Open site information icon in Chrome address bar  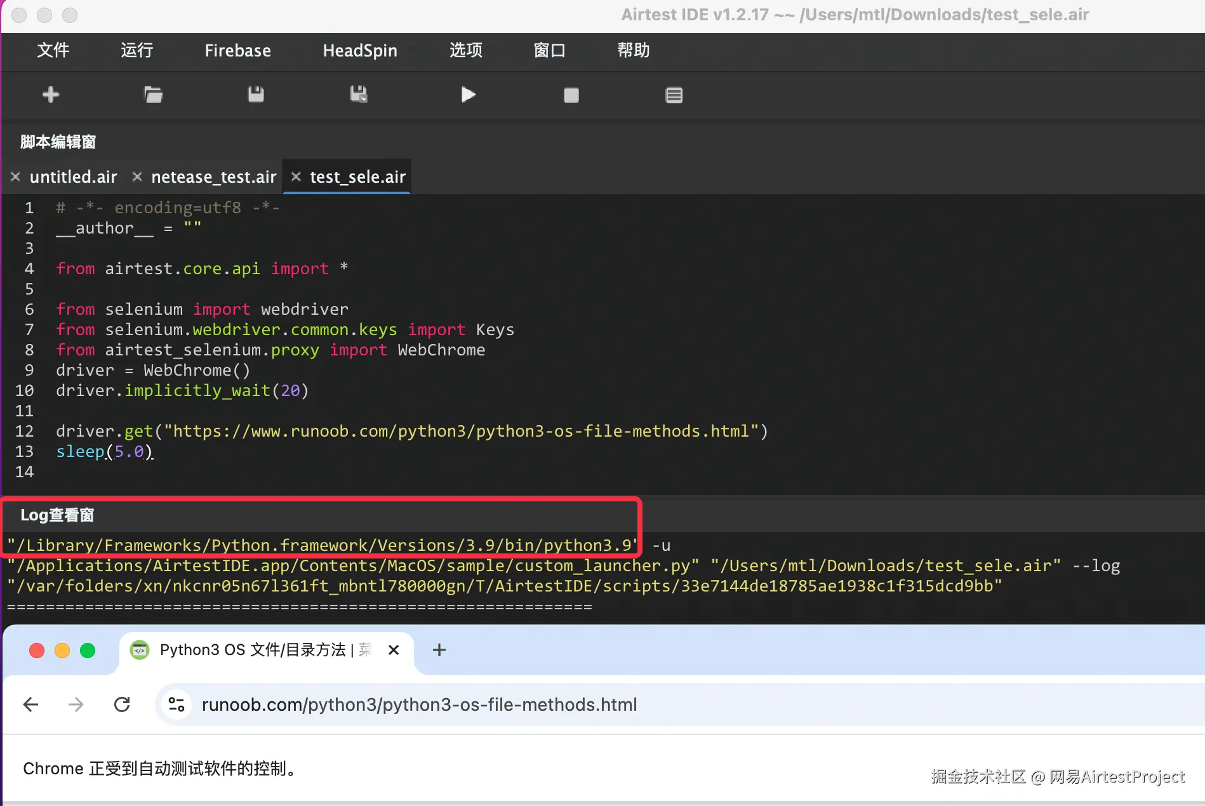[176, 704]
